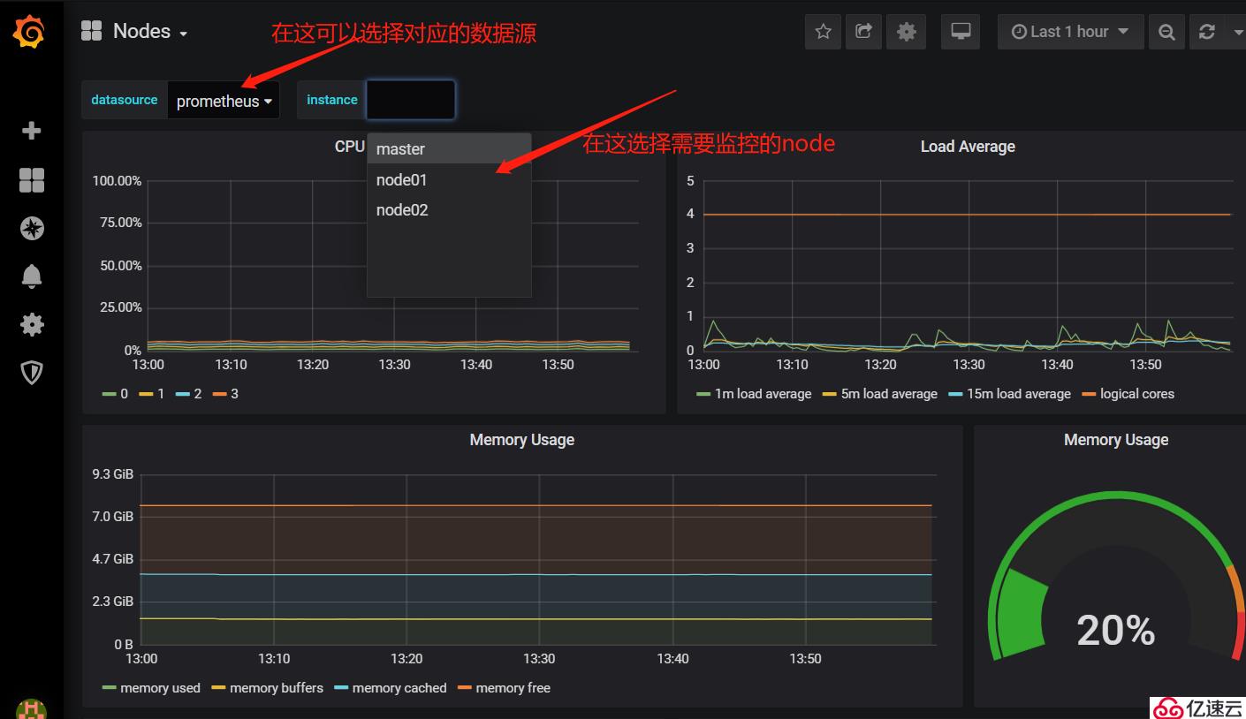Viewport: 1246px width, 719px height.
Task: Toggle memory used legend series
Action: point(152,688)
